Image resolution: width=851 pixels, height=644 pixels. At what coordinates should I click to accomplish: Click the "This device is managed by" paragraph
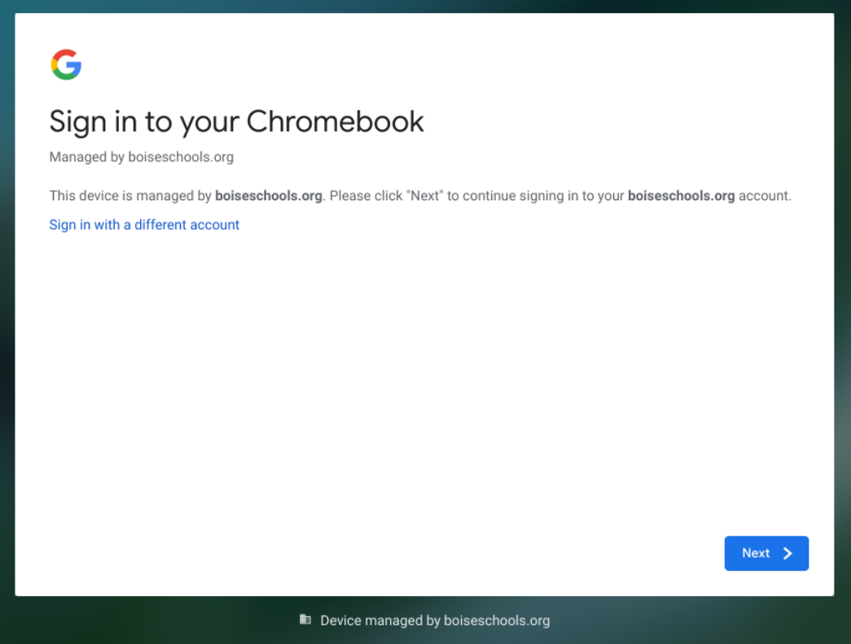[420, 196]
